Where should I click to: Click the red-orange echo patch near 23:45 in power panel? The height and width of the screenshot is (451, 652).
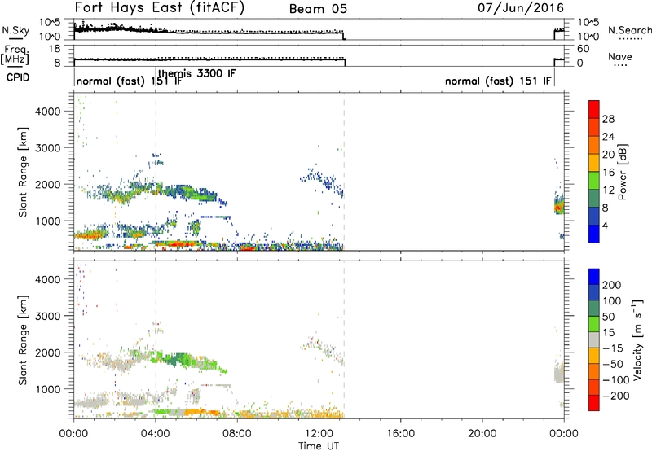tap(558, 206)
